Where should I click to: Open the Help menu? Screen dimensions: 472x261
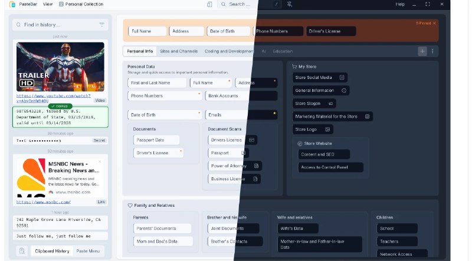(x=400, y=4)
